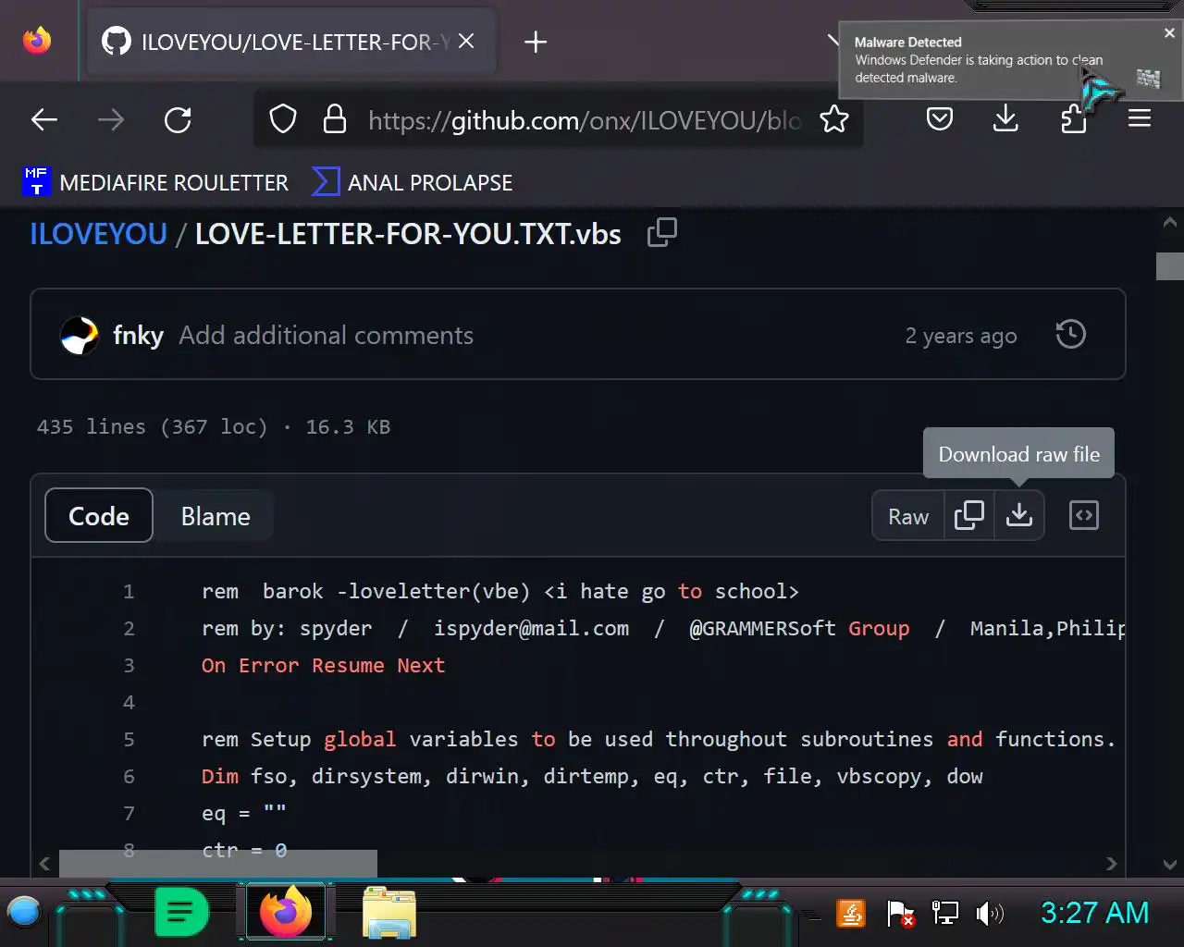The width and height of the screenshot is (1184, 947).
Task: Click the 3:27 AM clock
Action: click(x=1095, y=913)
